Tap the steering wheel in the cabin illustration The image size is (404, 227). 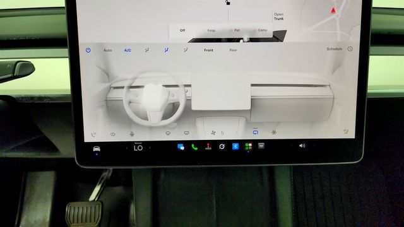click(x=154, y=99)
